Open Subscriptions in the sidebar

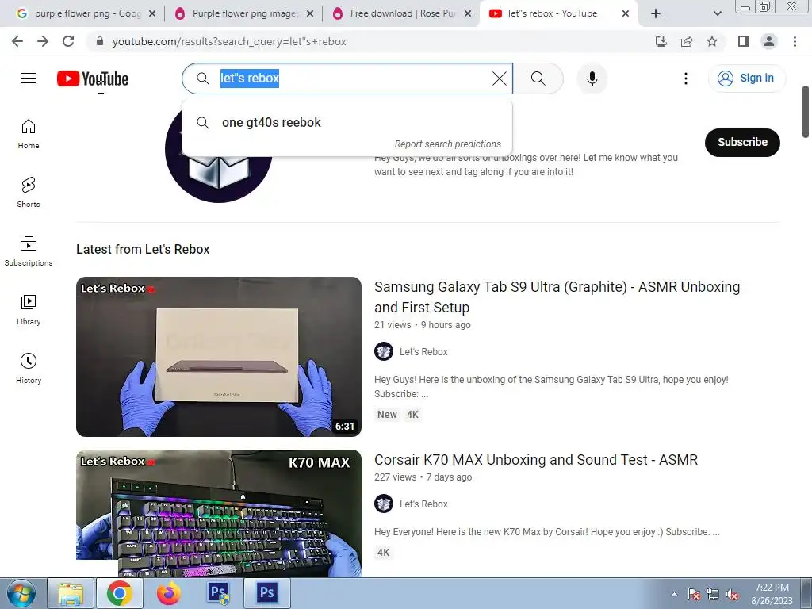[x=29, y=251]
